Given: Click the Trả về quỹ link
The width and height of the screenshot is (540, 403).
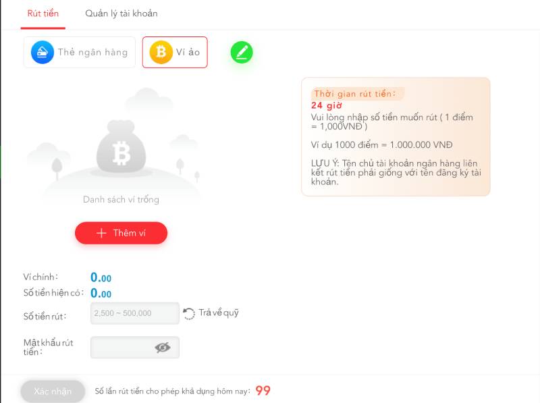Looking at the screenshot, I should coord(219,313).
